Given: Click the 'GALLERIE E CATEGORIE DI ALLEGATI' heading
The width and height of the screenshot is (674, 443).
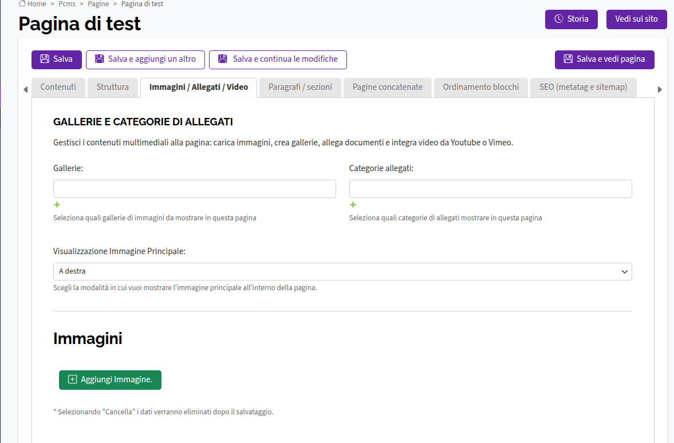Looking at the screenshot, I should pos(143,122).
